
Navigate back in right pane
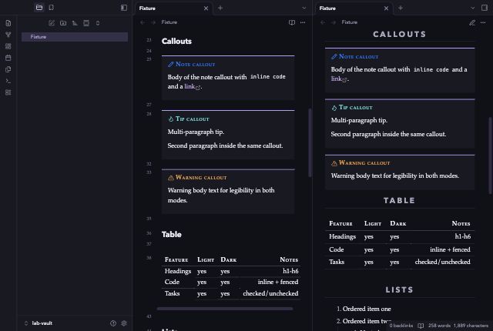click(323, 22)
